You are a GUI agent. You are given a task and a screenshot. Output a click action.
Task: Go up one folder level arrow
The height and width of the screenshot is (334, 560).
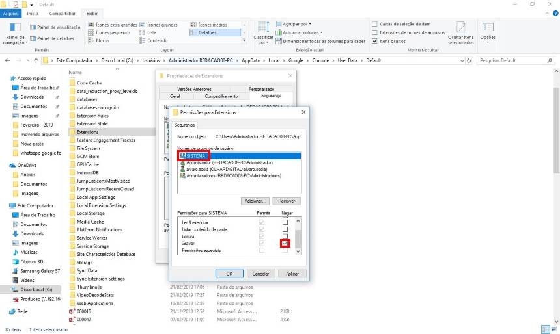click(x=36, y=60)
